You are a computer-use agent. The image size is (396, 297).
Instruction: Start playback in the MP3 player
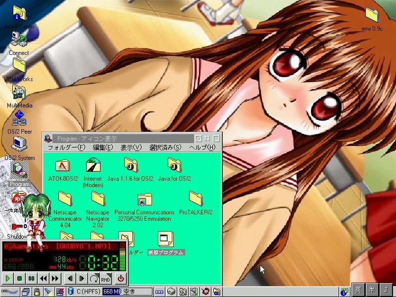[x=8, y=279]
